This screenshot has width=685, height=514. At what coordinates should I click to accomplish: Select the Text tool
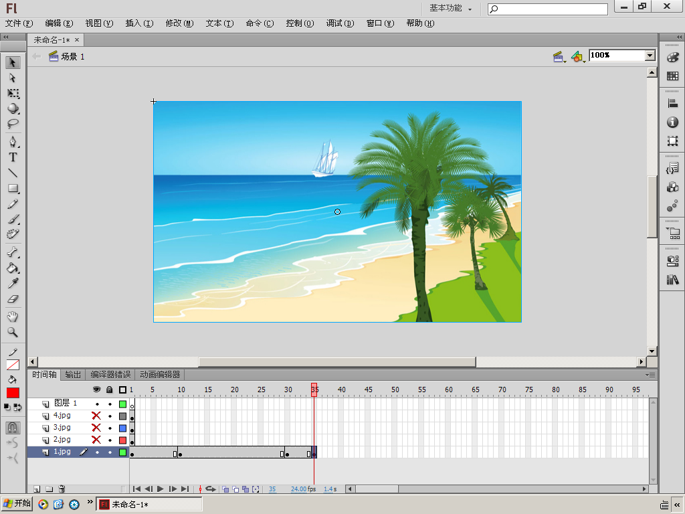click(13, 157)
